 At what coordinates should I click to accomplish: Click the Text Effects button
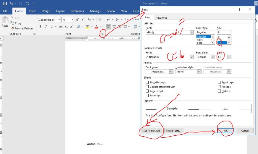174,131
